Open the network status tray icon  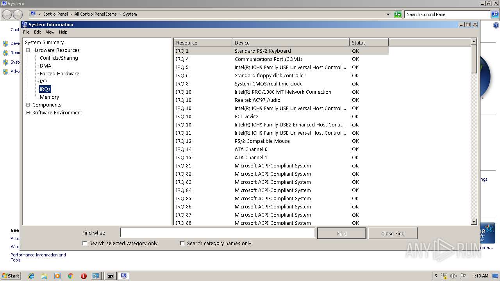[x=444, y=276]
